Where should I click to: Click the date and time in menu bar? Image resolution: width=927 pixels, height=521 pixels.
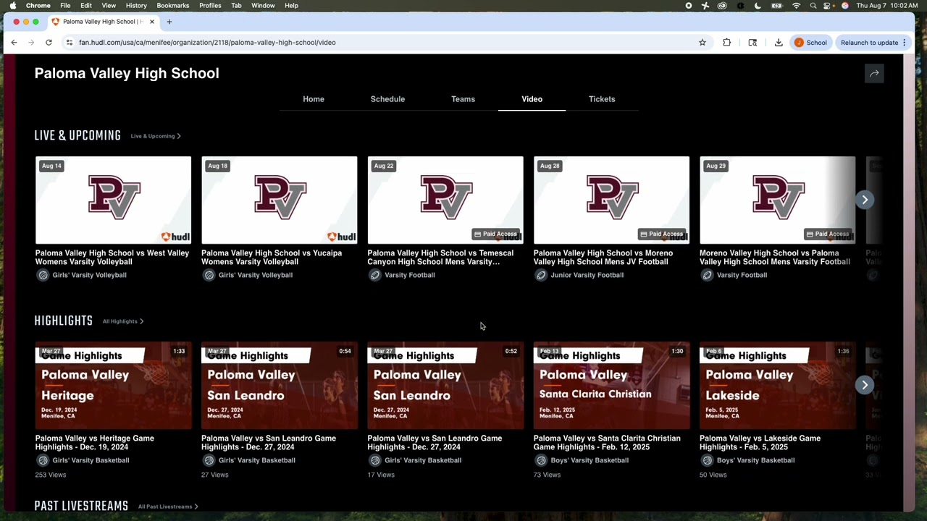point(887,6)
